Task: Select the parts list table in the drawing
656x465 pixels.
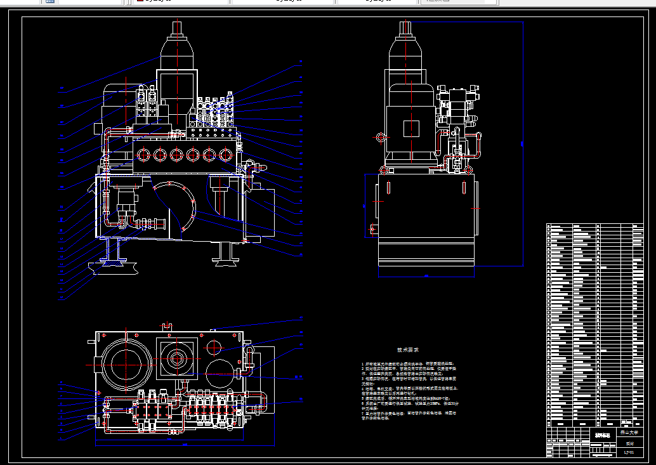Action: coord(594,325)
